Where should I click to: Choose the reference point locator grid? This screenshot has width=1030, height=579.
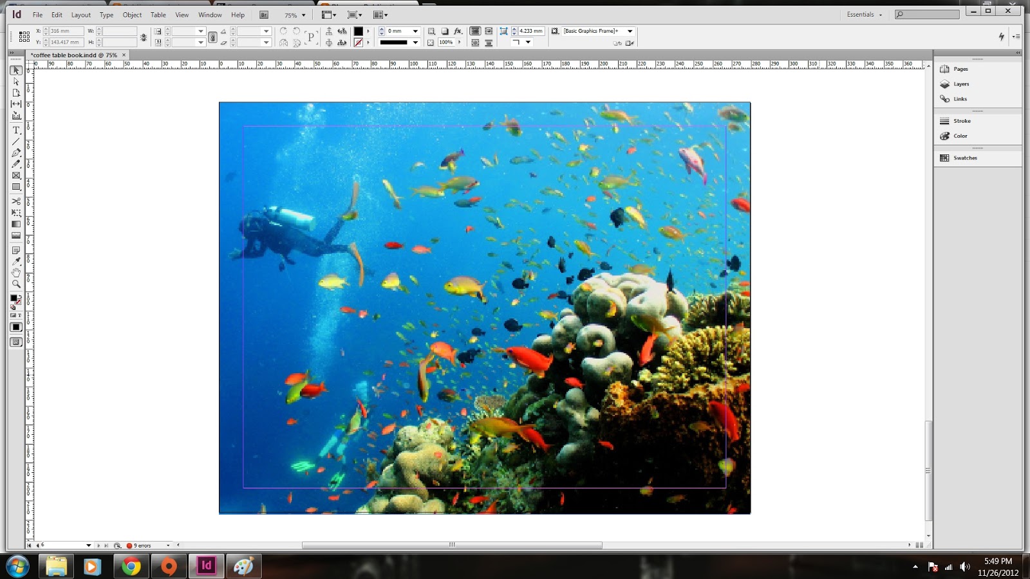(x=24, y=37)
